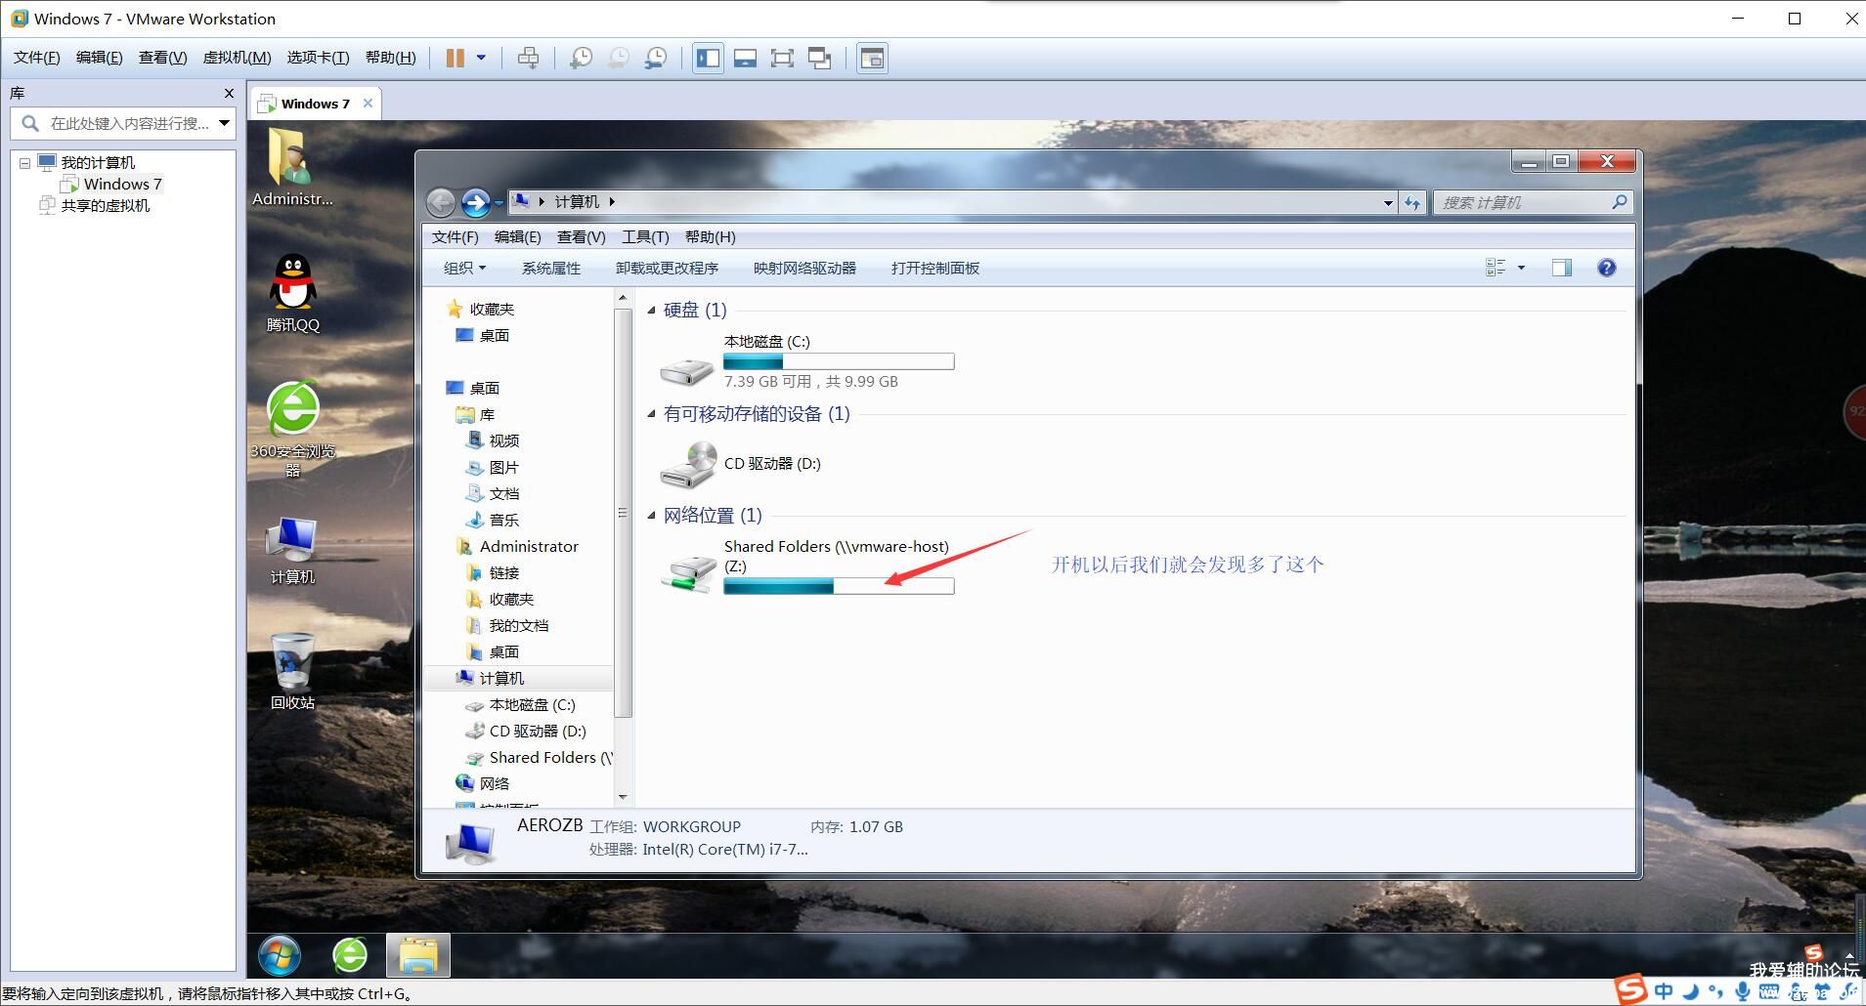
Task: Refresh the Explorer address bar
Action: click(x=1412, y=203)
